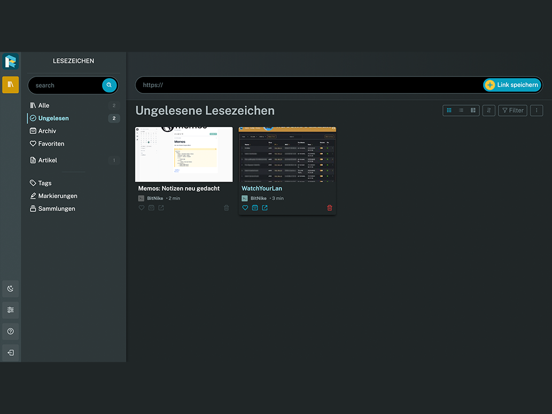
Task: Toggle archive on WatchYourLan bookmark
Action: pos(255,208)
